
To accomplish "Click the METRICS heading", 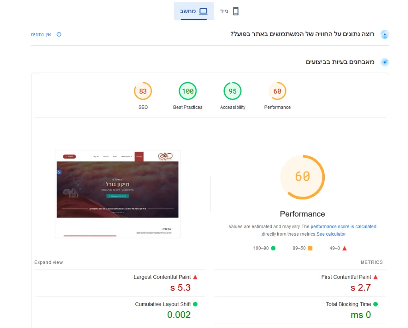I will [372, 262].
